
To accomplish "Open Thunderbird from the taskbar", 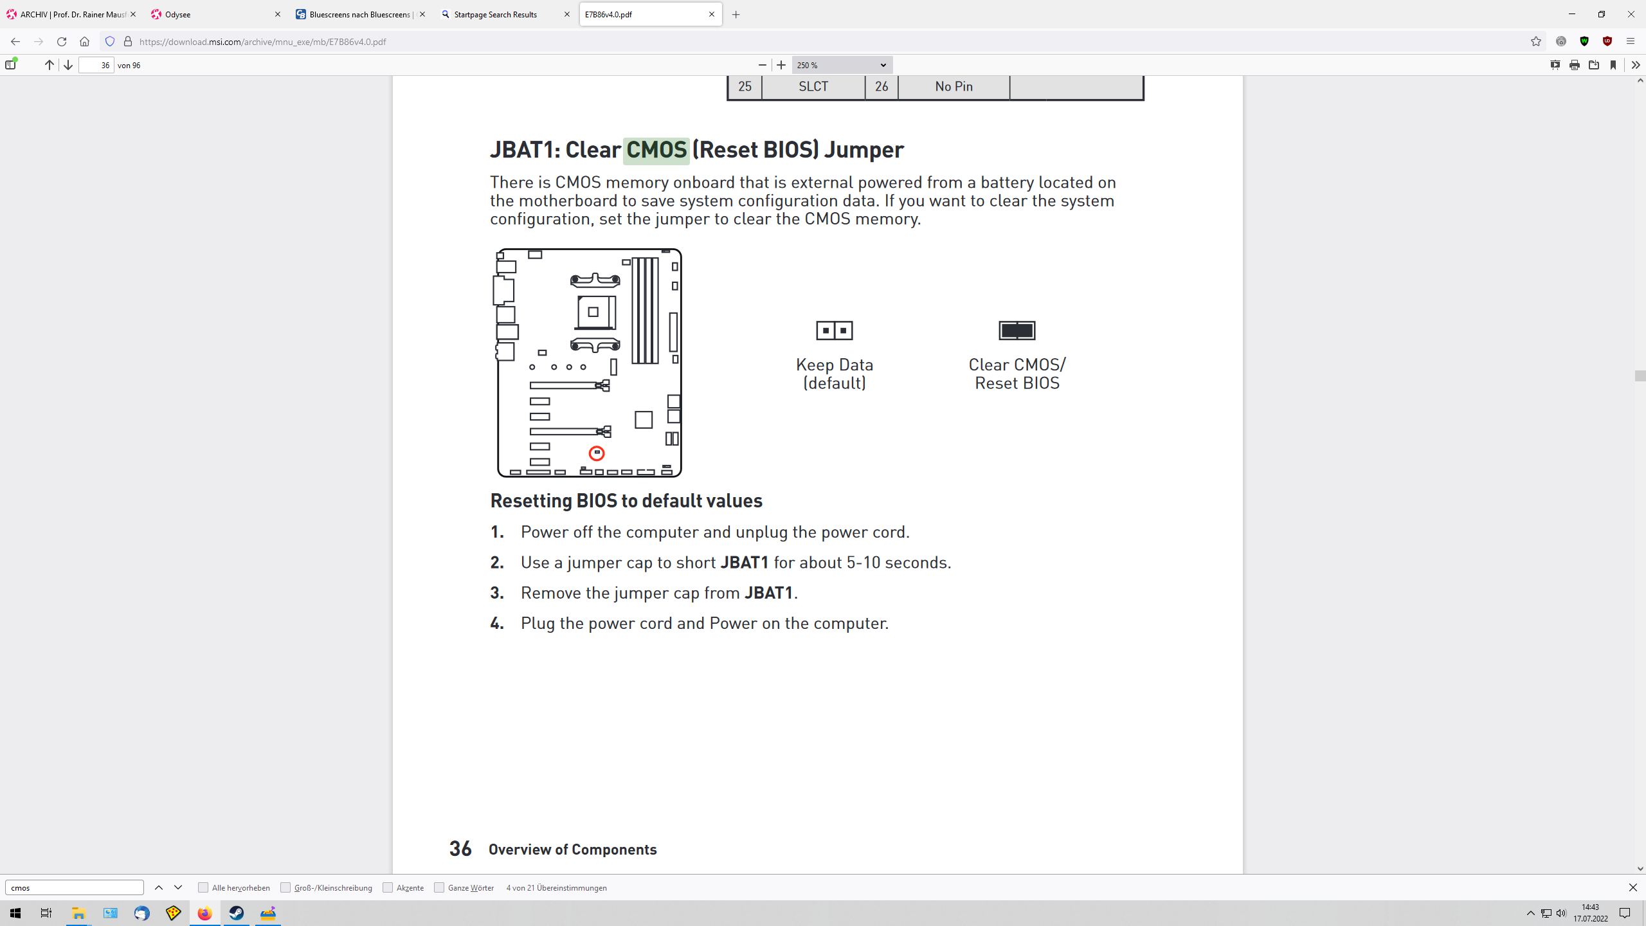I will coord(141,912).
